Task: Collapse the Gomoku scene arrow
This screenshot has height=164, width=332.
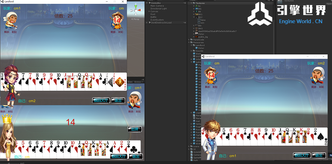Action: [147, 3]
